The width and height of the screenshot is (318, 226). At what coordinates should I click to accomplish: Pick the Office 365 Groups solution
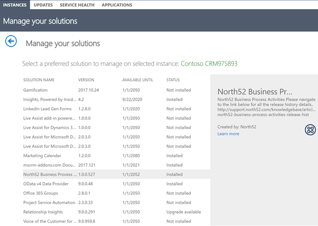[x=116, y=193]
